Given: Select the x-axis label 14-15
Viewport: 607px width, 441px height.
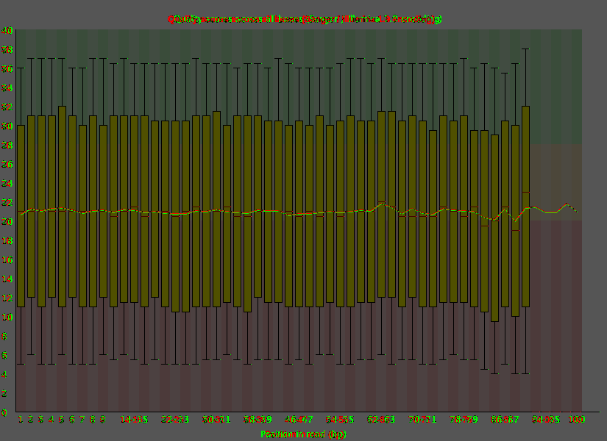Looking at the screenshot, I should click(134, 420).
